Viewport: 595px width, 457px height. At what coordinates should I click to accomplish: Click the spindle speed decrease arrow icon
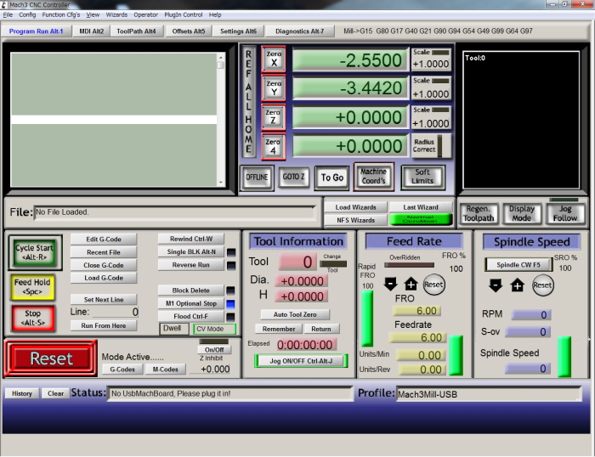click(x=496, y=285)
